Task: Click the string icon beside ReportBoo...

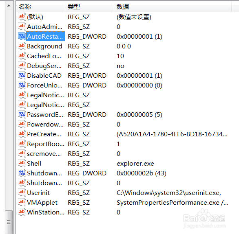Action: coord(22,144)
